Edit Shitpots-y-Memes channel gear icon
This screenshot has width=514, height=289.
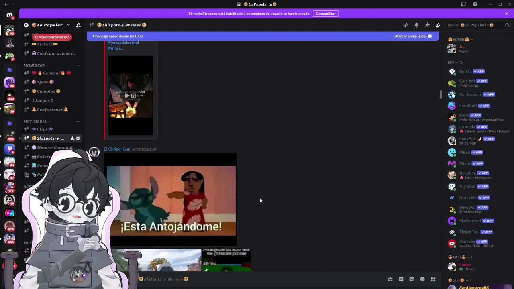coord(78,138)
